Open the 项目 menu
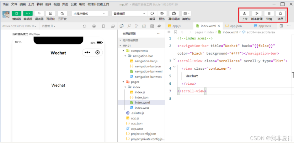Viewport: 294px width, 143px height. [6, 4]
